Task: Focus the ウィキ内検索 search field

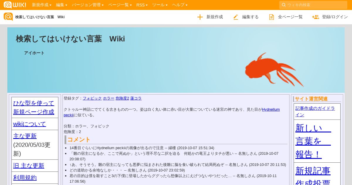Action: click(x=313, y=5)
